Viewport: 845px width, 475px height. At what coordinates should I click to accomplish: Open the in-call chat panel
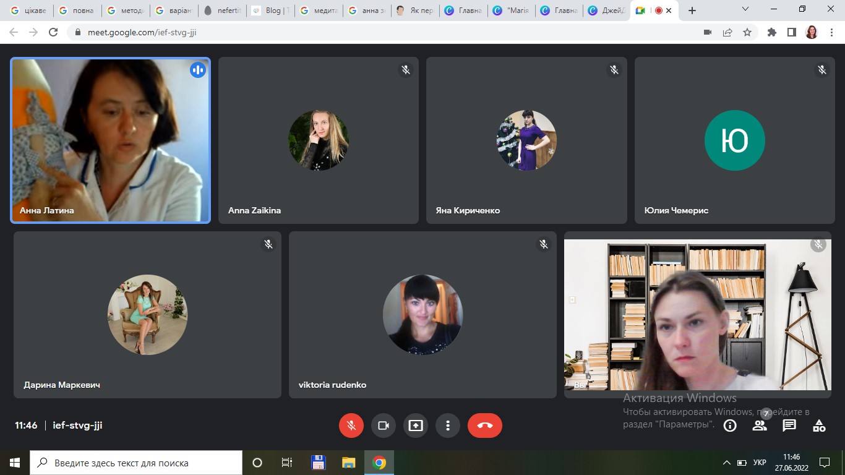tap(789, 426)
